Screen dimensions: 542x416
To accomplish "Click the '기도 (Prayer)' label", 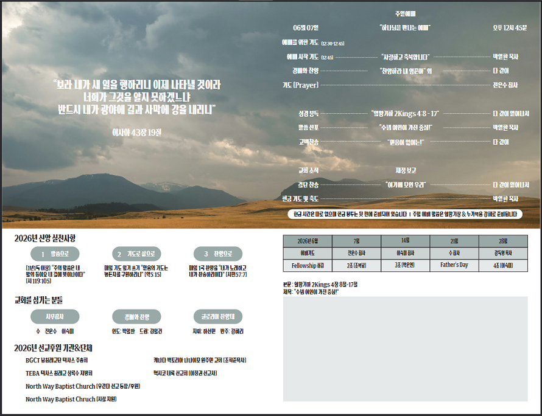I will tap(300, 85).
